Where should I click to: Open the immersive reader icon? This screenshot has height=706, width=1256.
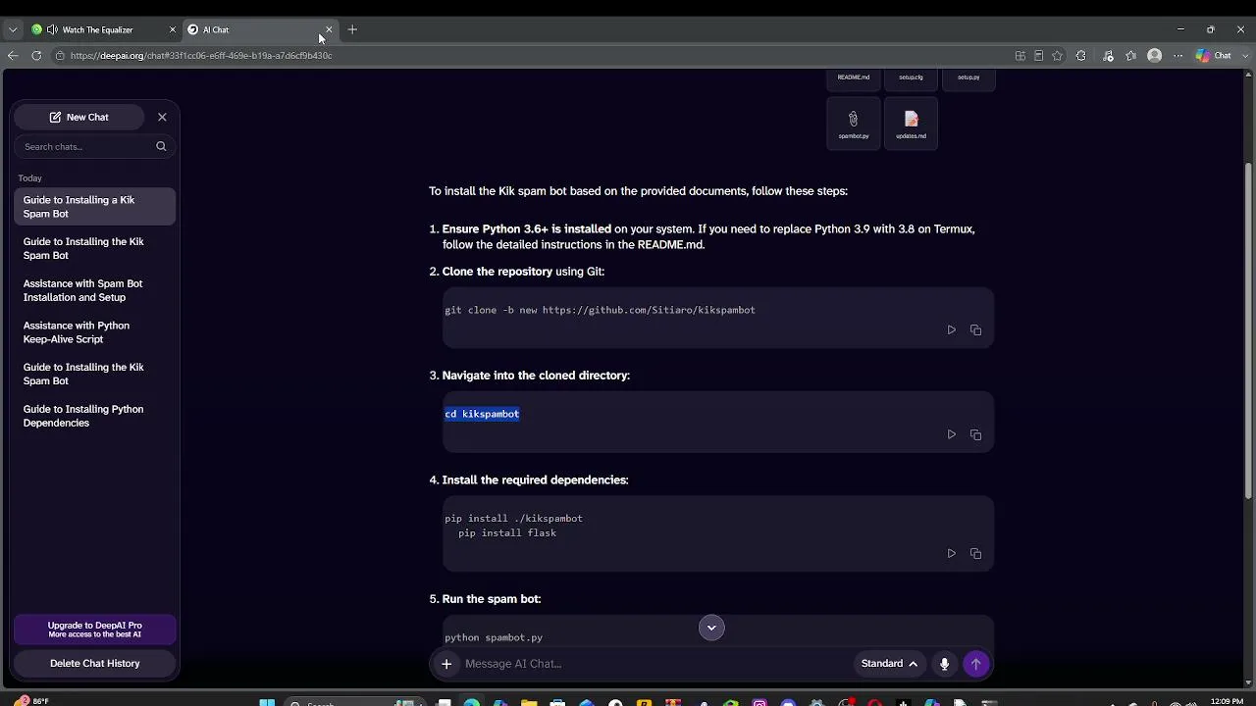pos(1038,56)
